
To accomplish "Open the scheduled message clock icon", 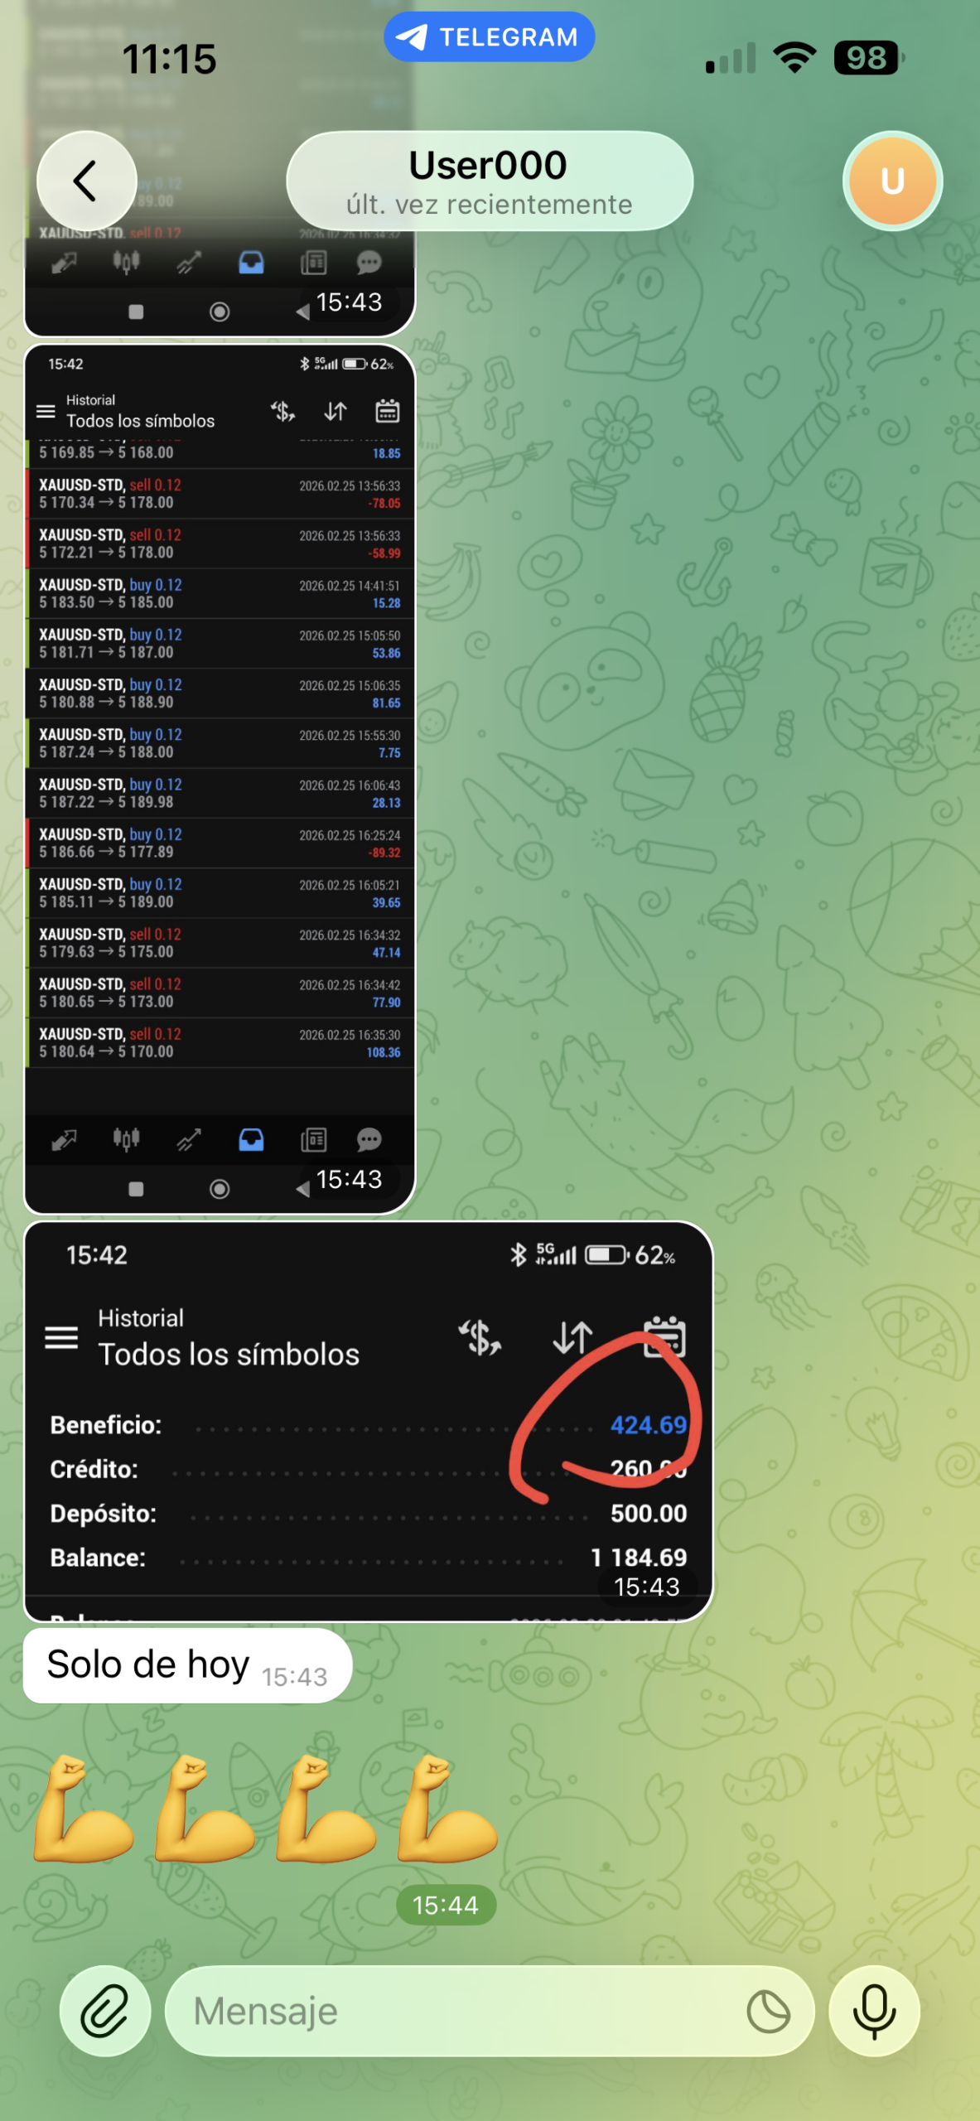I will click(x=768, y=2011).
